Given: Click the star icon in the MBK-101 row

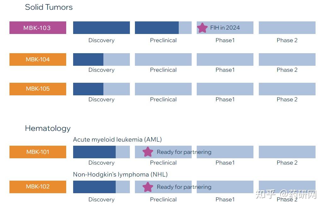Looking at the screenshot, I should pyautogui.click(x=148, y=152).
